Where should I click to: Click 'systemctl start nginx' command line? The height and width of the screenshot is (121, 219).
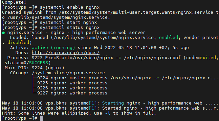68,23
